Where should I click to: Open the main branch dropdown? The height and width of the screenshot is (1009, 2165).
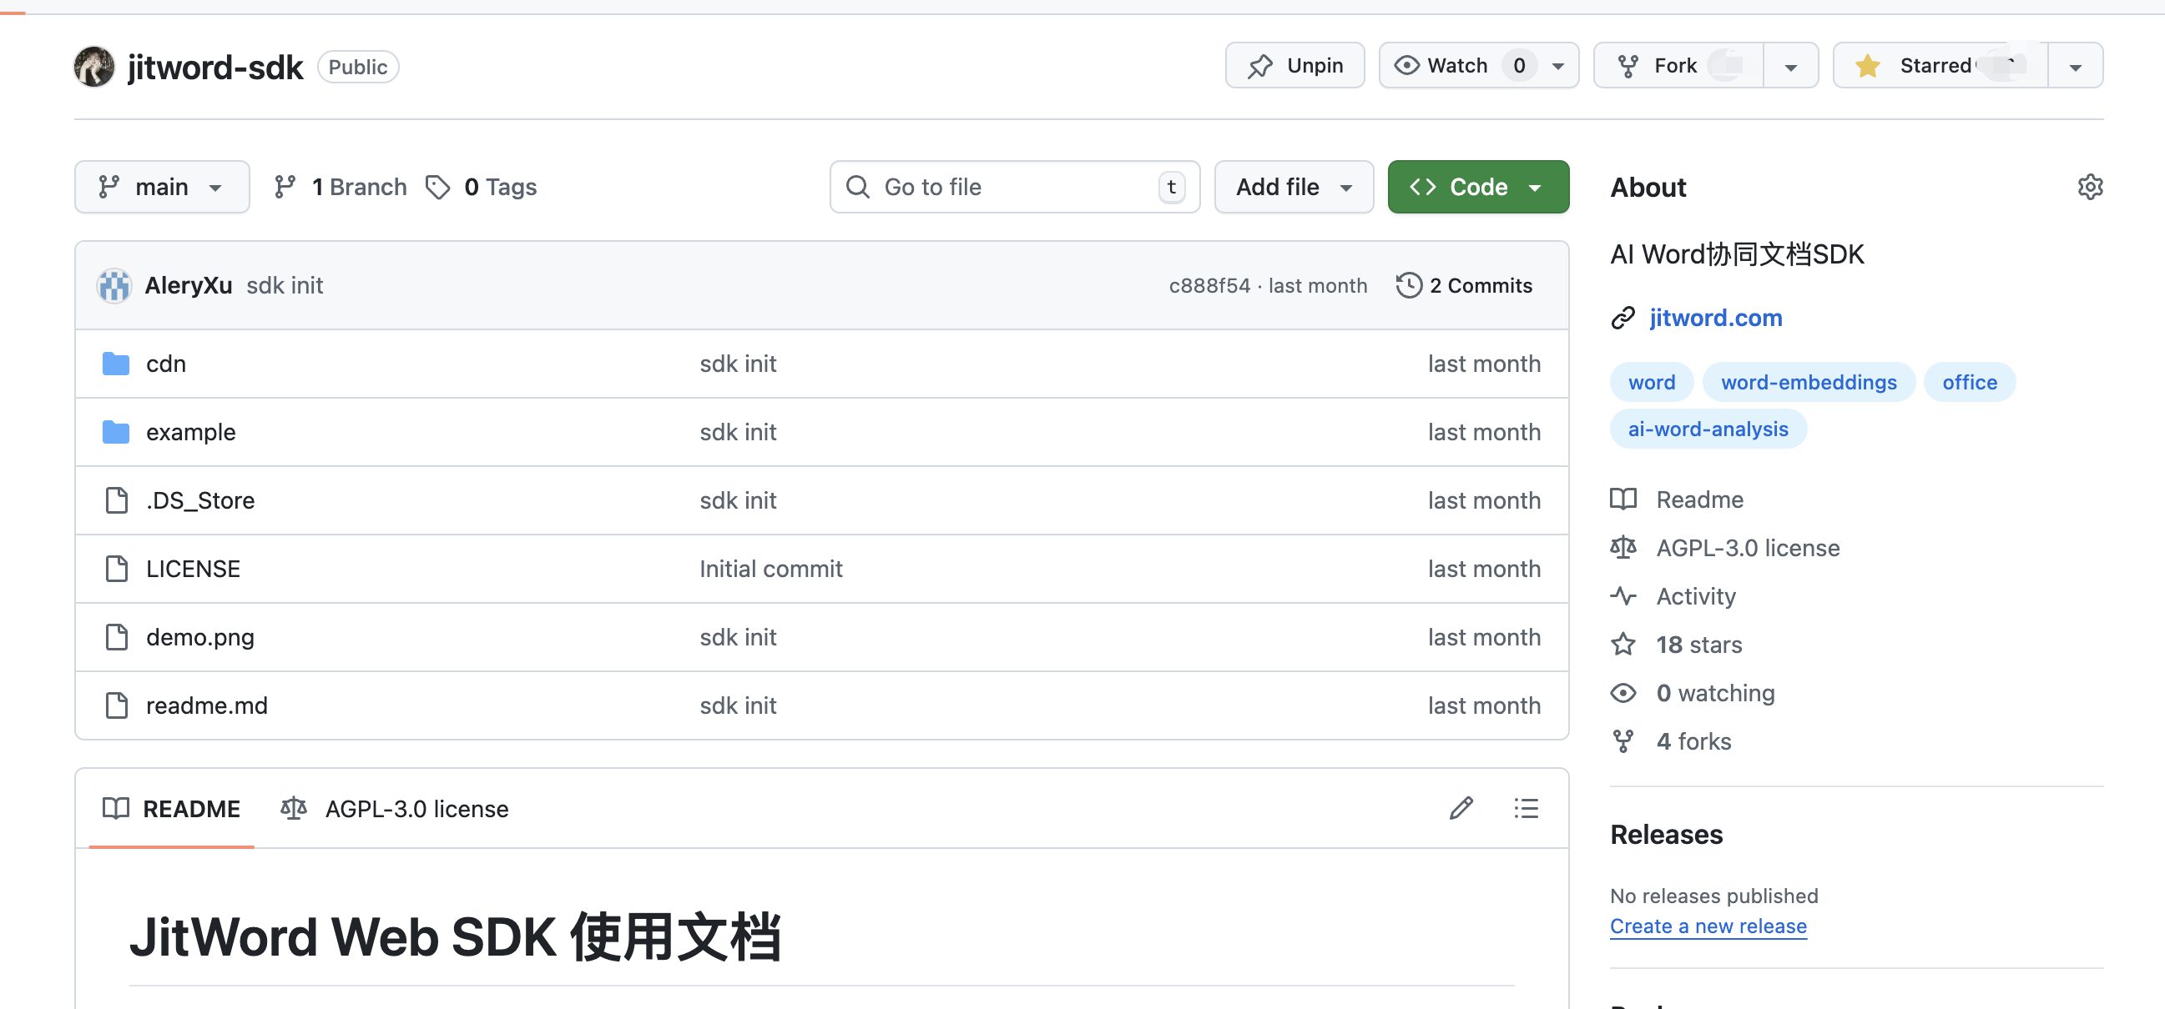click(161, 186)
